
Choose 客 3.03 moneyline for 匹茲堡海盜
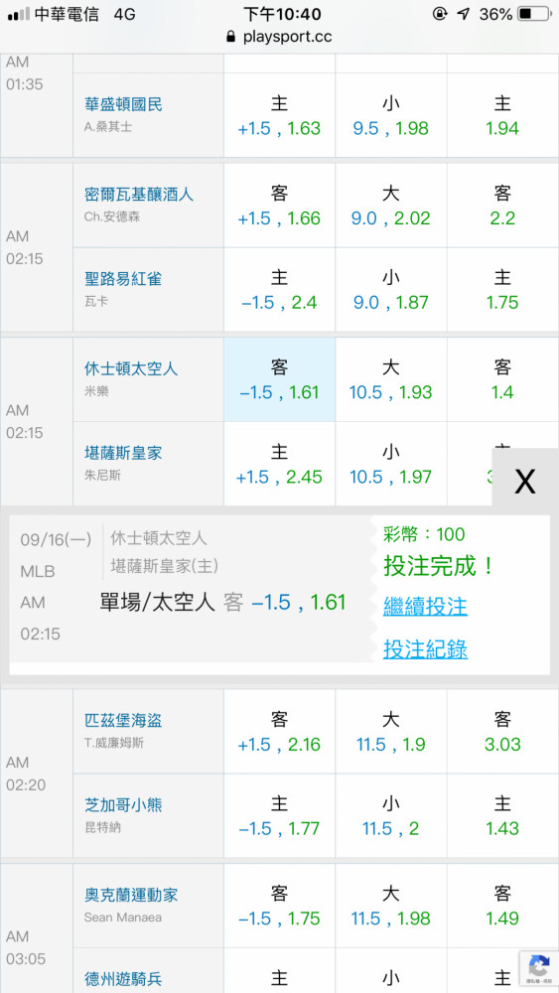click(502, 731)
